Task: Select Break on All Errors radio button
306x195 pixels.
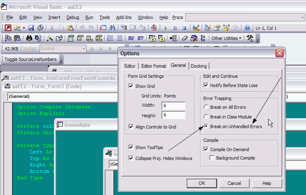Action: click(x=206, y=107)
